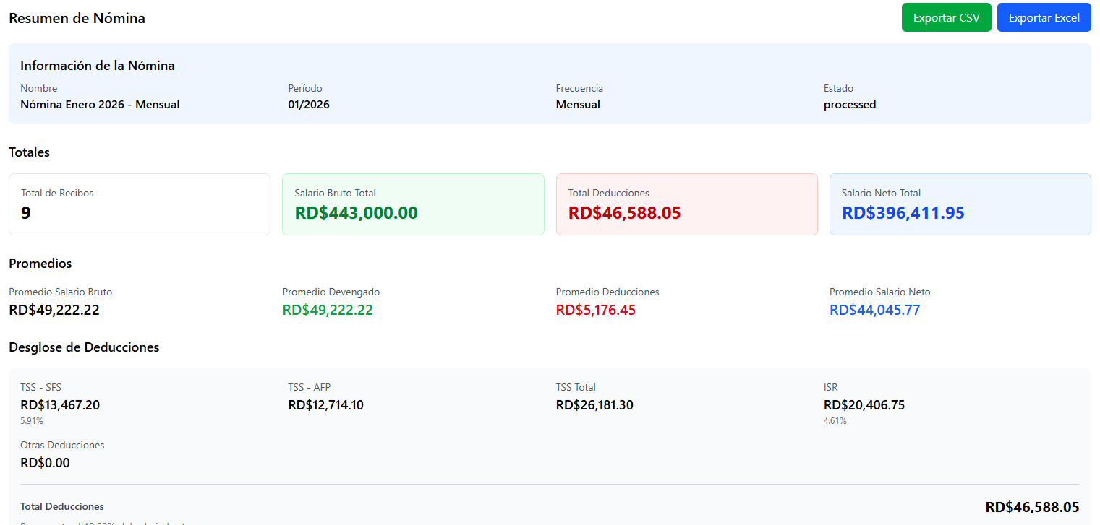1100x525 pixels.
Task: Click the green Promedio Devengado amount
Action: point(328,311)
